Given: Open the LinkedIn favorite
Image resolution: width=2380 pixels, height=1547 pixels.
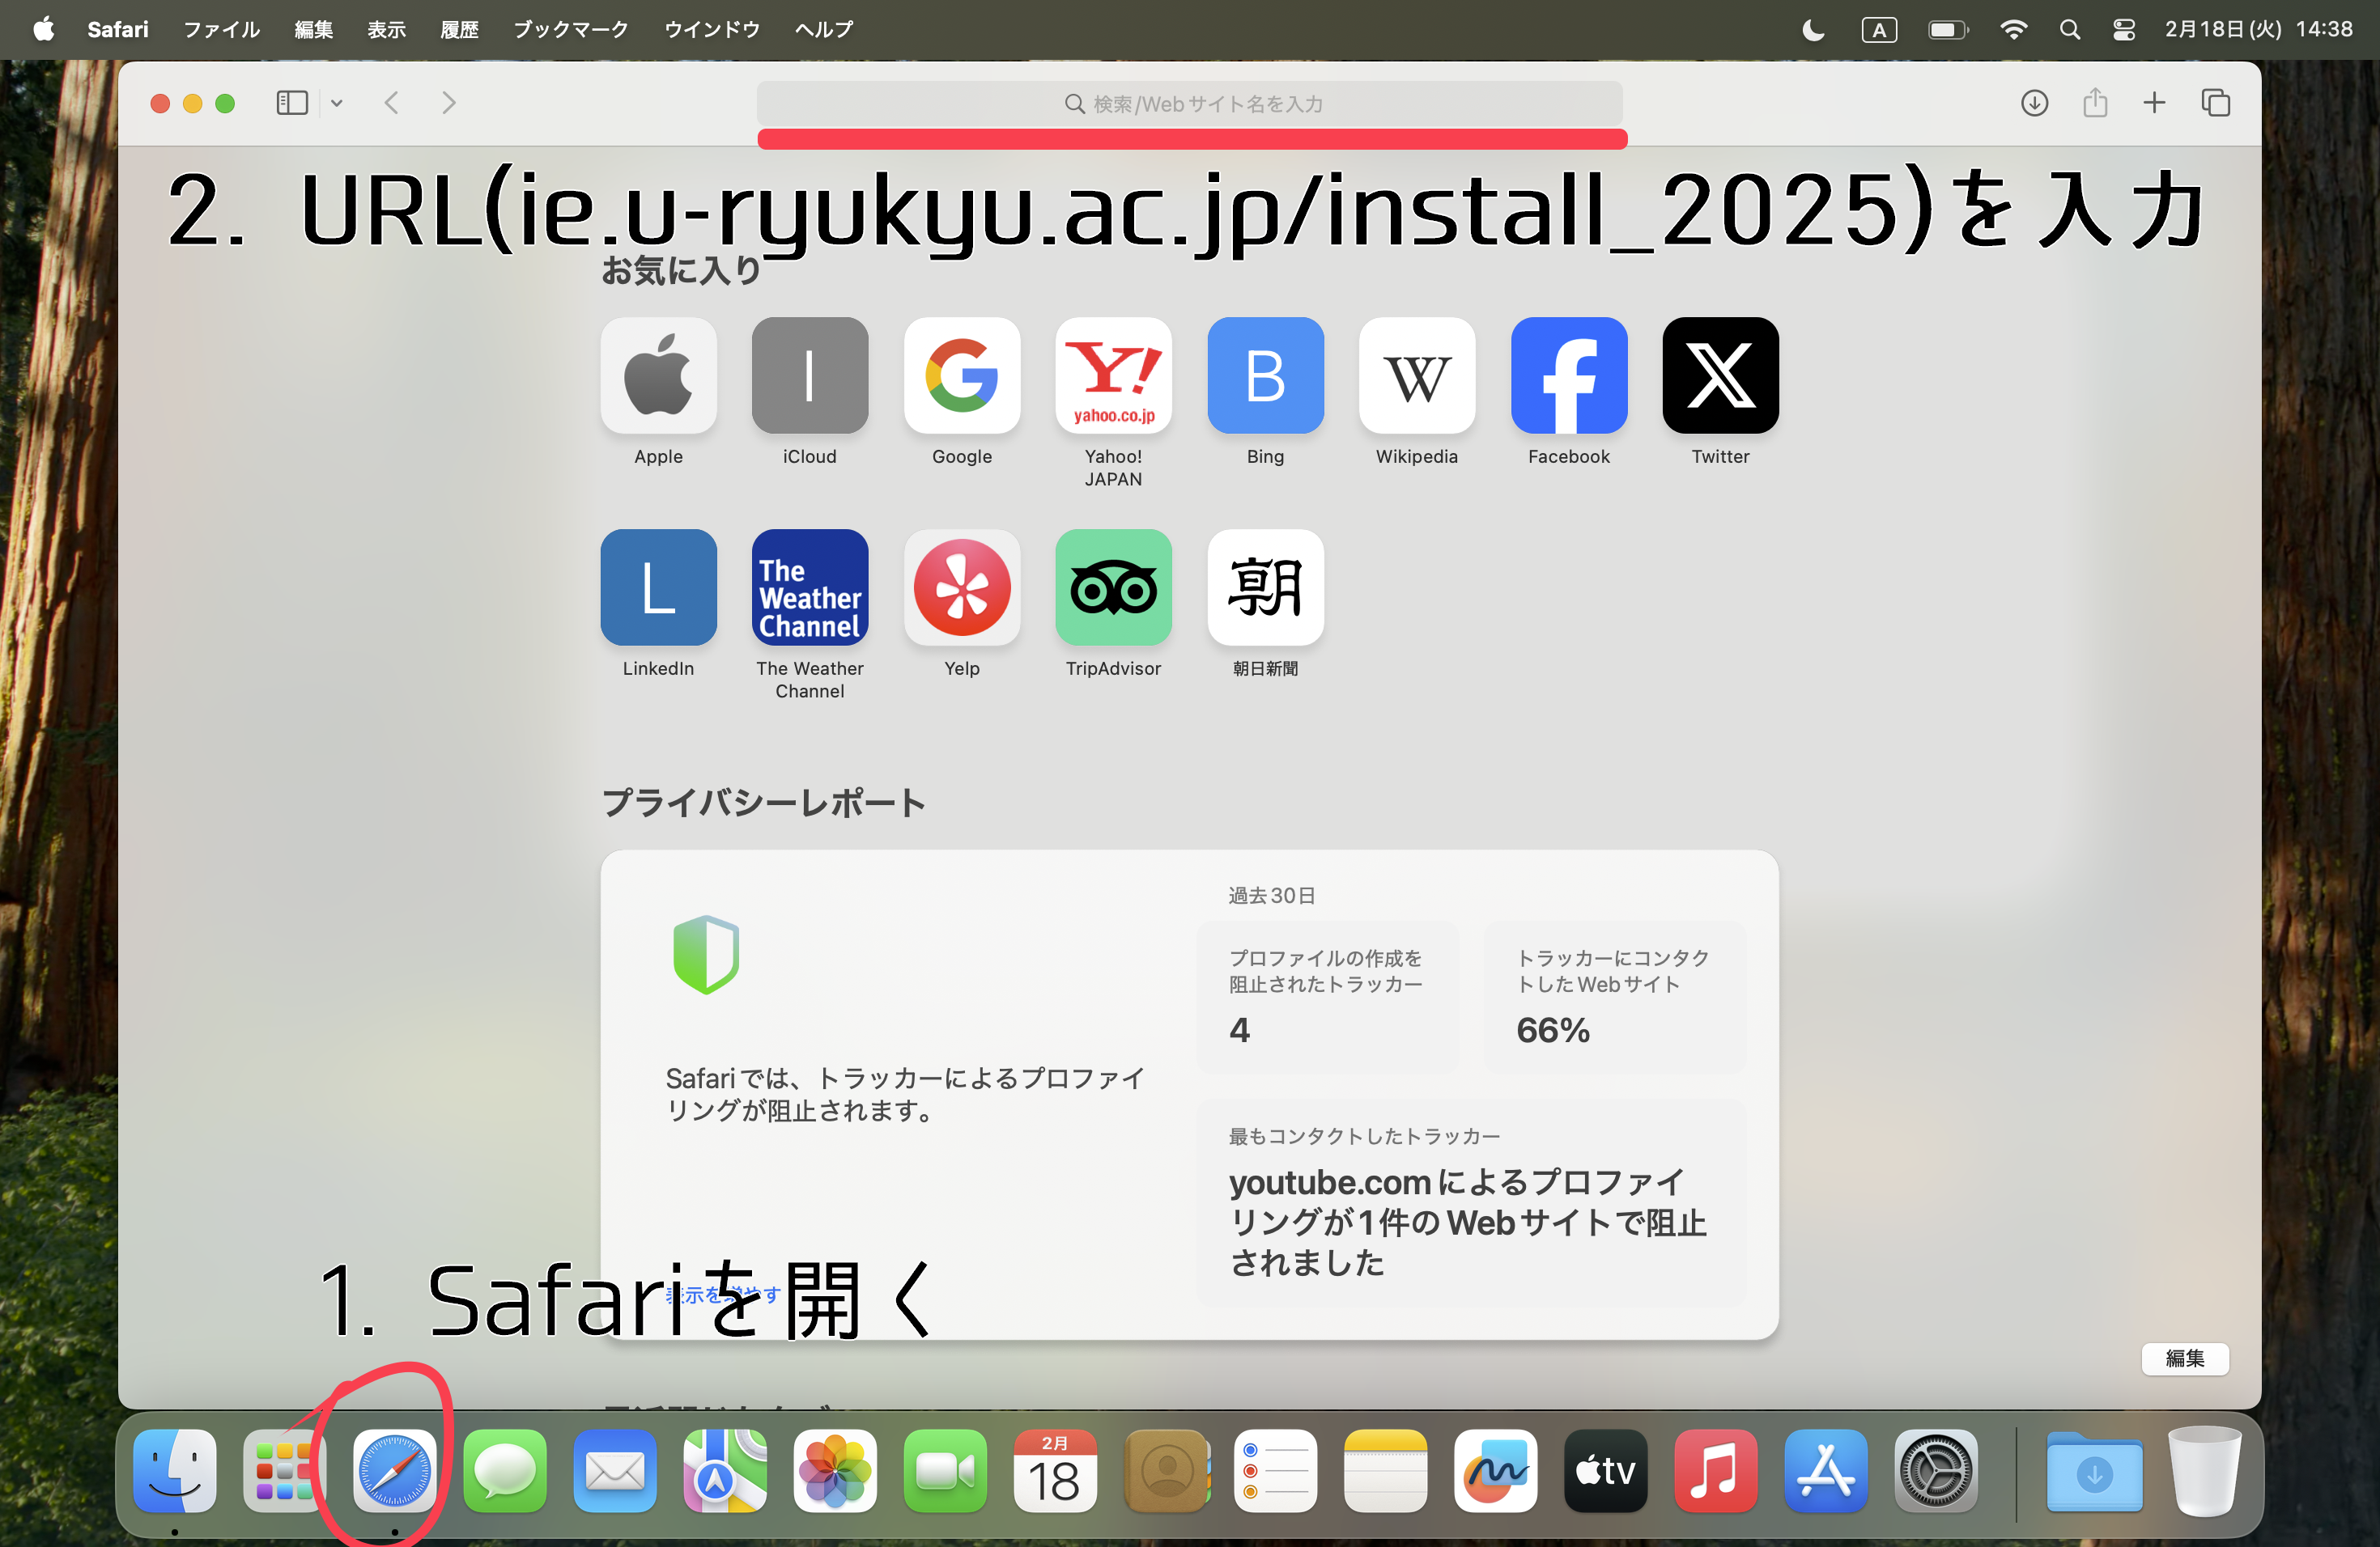Looking at the screenshot, I should click(658, 587).
